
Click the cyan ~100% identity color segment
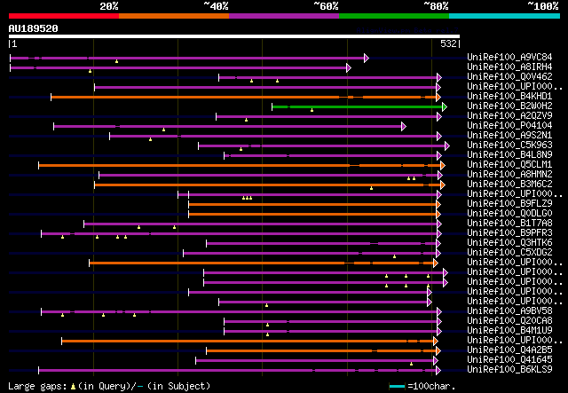pyautogui.click(x=505, y=16)
